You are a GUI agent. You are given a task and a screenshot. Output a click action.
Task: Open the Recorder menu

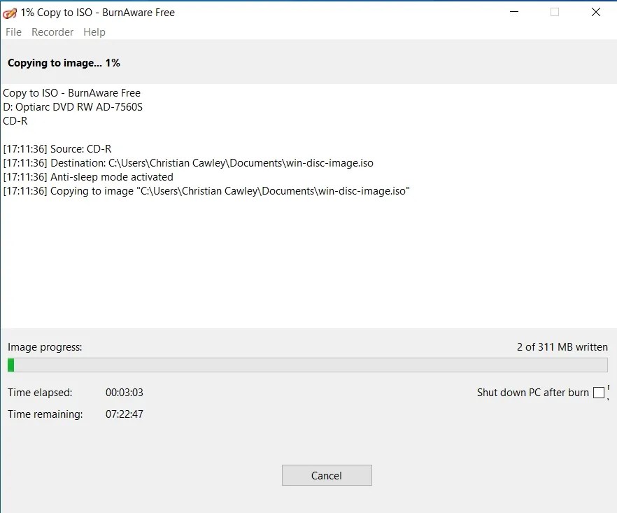pos(52,31)
